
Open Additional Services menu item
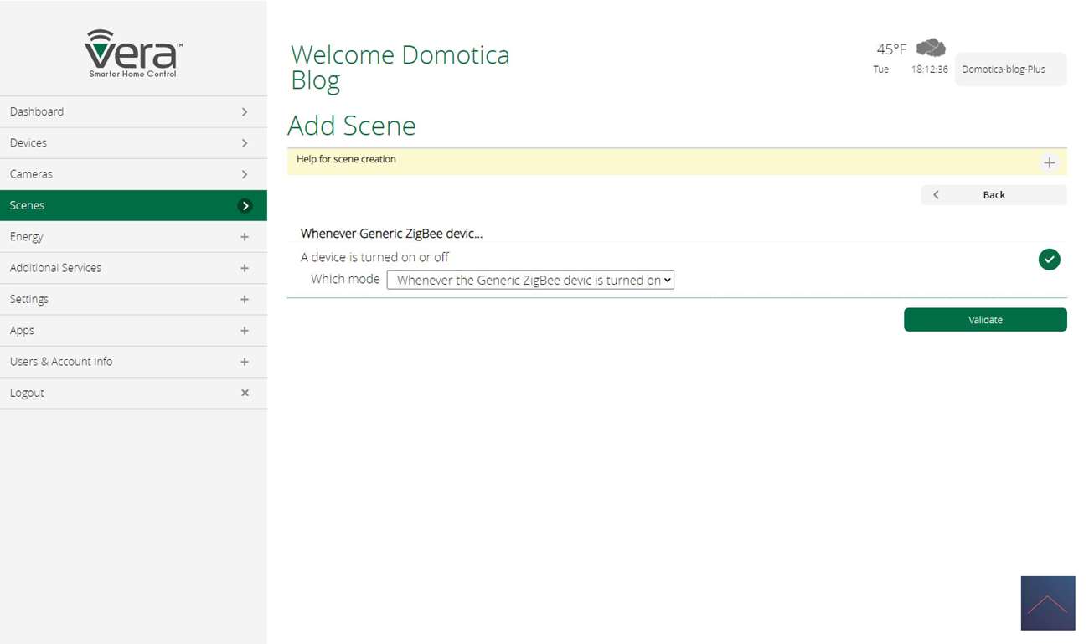point(55,268)
